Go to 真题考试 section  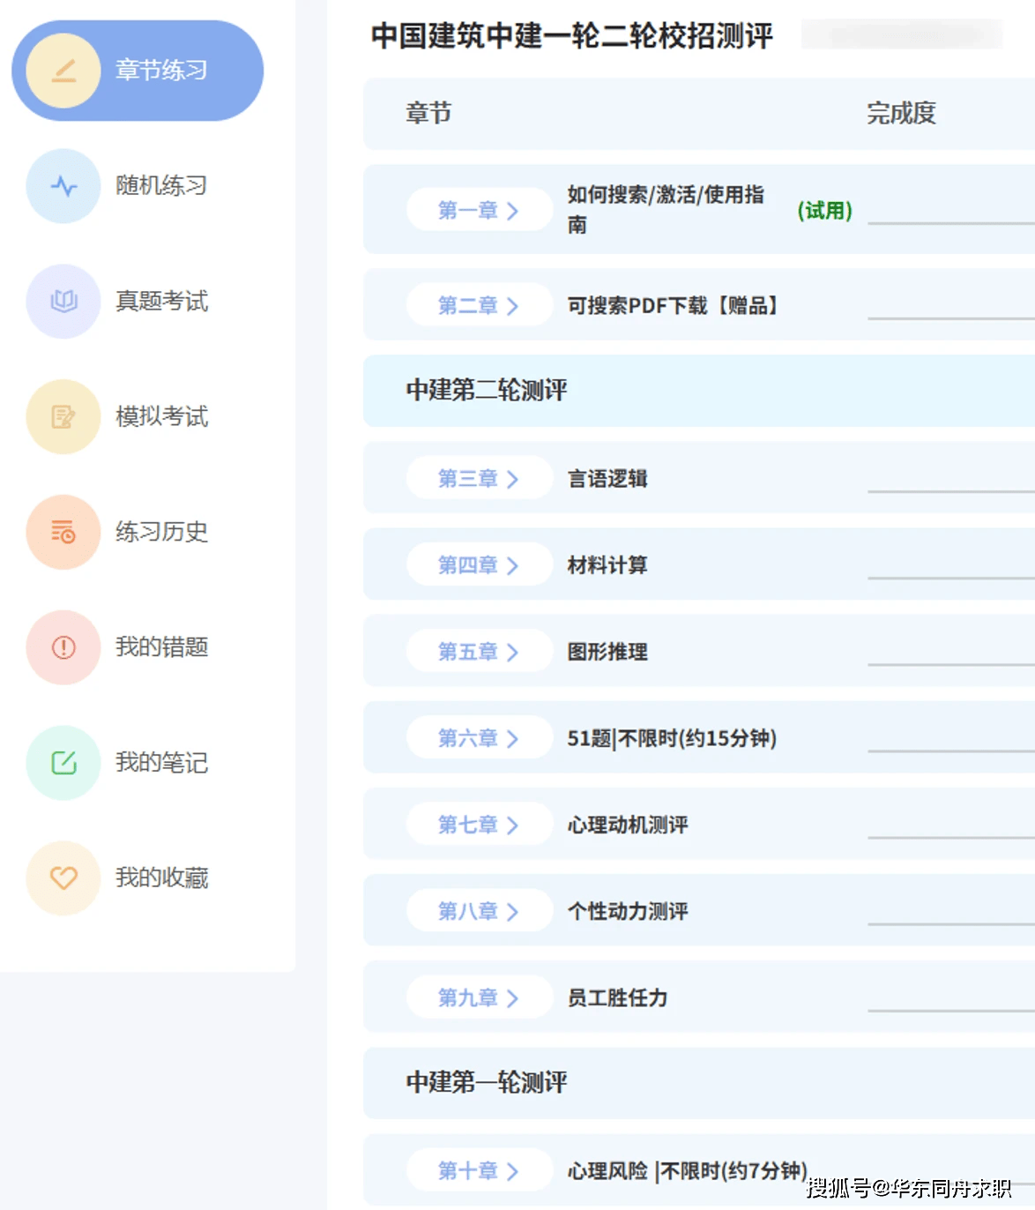[161, 302]
